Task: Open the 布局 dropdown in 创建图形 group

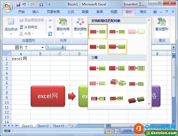Action: [27, 34]
